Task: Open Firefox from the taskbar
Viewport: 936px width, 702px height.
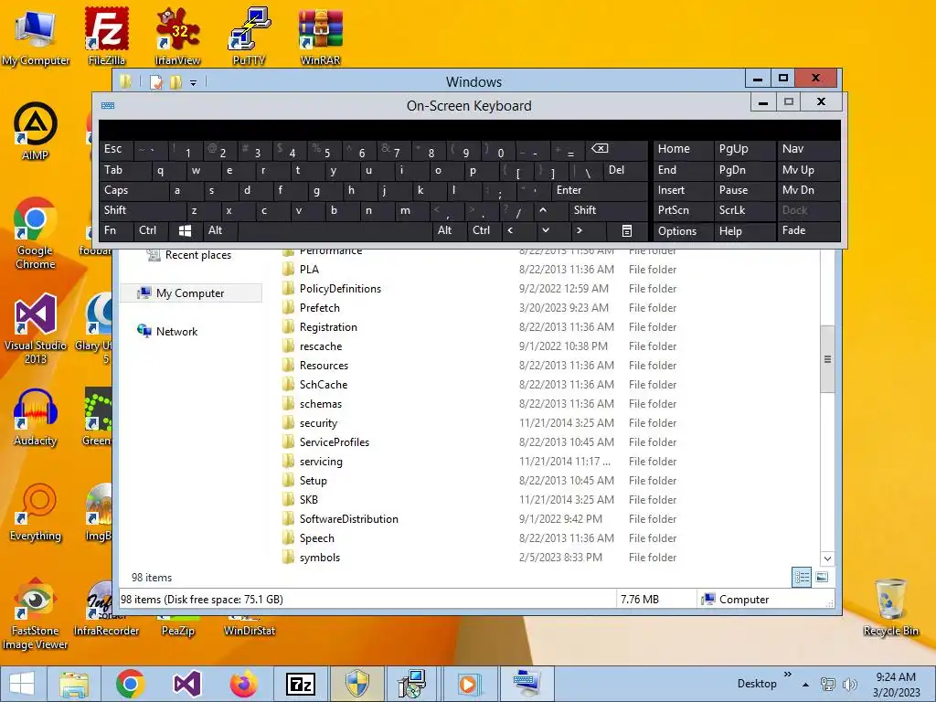Action: pyautogui.click(x=243, y=684)
